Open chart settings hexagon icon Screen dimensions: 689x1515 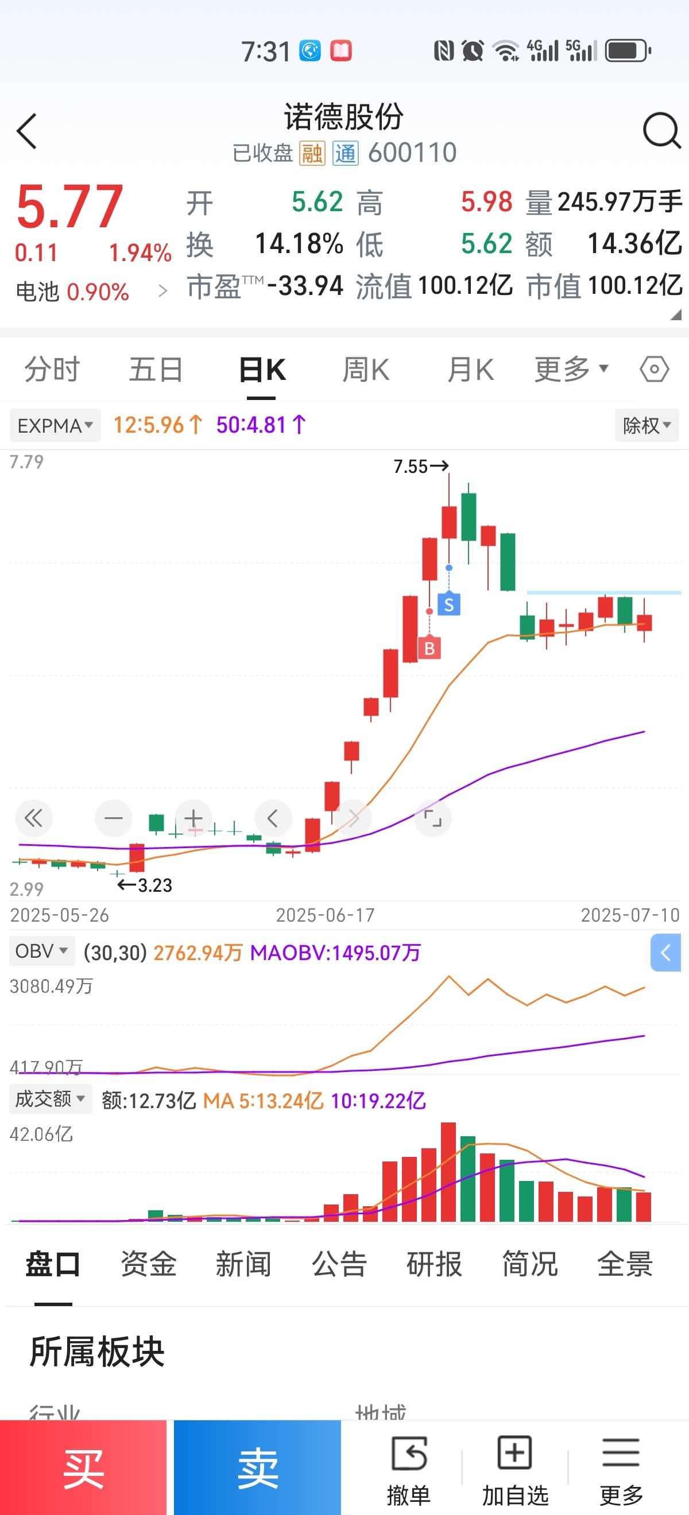(655, 370)
